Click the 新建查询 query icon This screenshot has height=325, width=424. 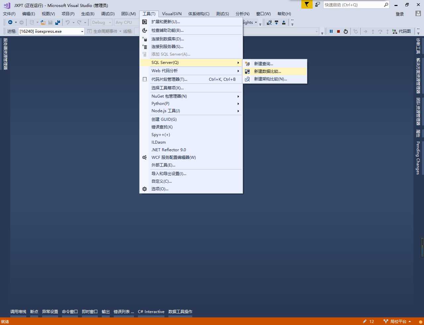tap(247, 64)
